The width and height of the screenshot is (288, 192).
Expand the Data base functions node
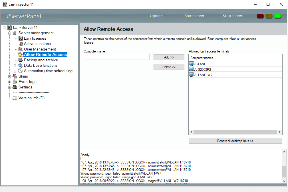pyautogui.click(x=15, y=66)
